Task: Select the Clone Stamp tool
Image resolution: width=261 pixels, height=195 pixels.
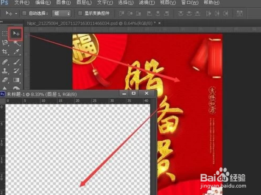Action: (5, 71)
